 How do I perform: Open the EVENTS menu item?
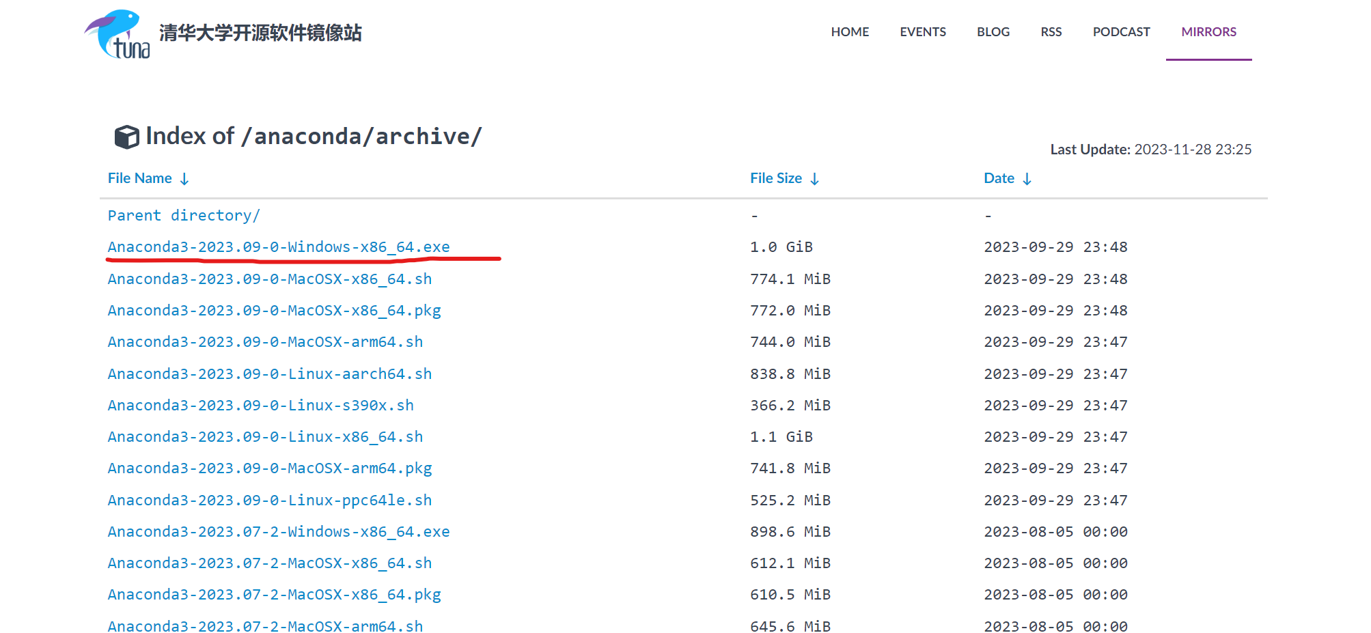coord(923,32)
